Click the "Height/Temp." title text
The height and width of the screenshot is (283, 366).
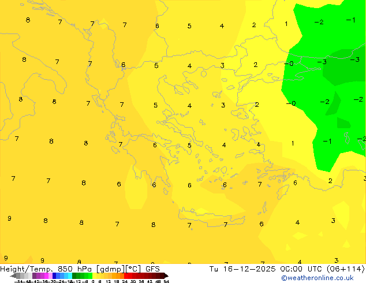(27, 269)
